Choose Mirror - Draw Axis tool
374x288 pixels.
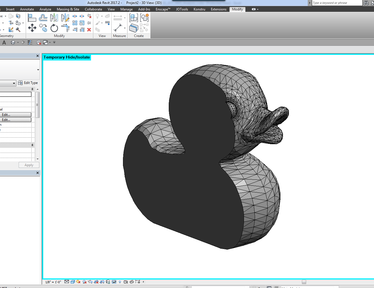[65, 18]
